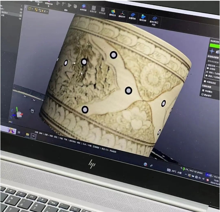Toggle the 自动曝光 auto exposure checkbox
The image size is (220, 212).
pos(203,90)
